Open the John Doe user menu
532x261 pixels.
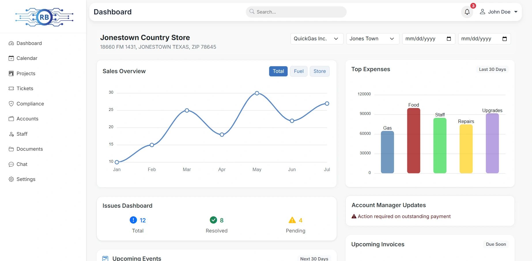pyautogui.click(x=499, y=12)
